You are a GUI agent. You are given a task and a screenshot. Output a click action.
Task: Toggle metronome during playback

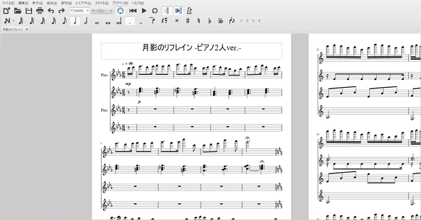(x=190, y=11)
